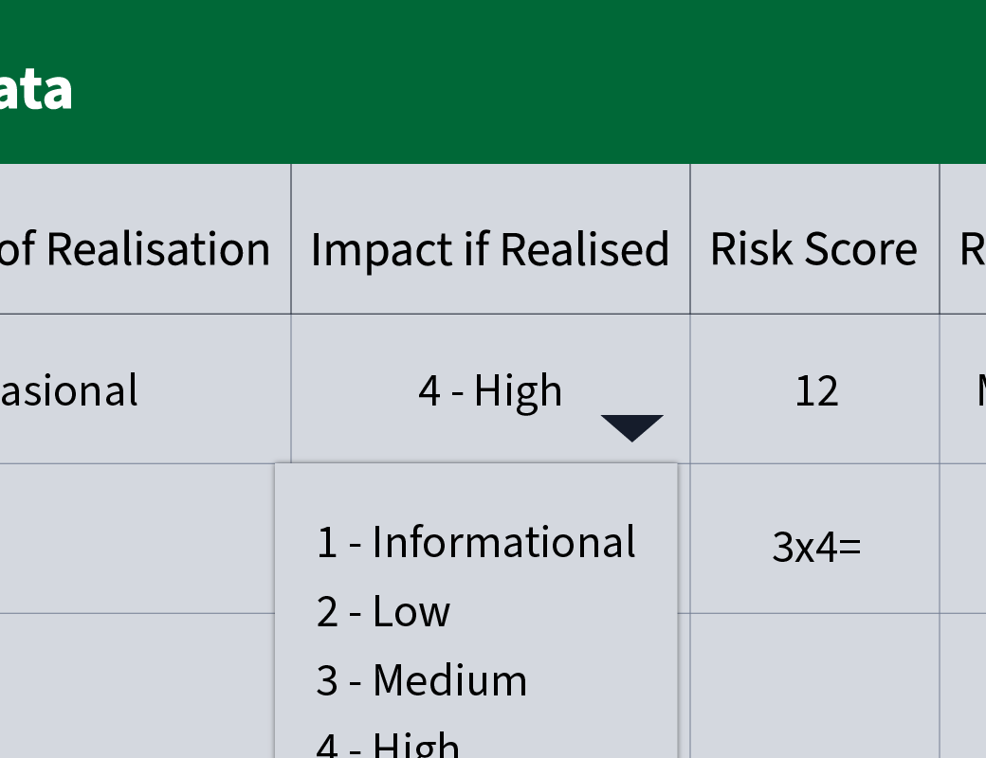
Task: Click the cut-off column header right of Risk Score
Action: click(964, 249)
